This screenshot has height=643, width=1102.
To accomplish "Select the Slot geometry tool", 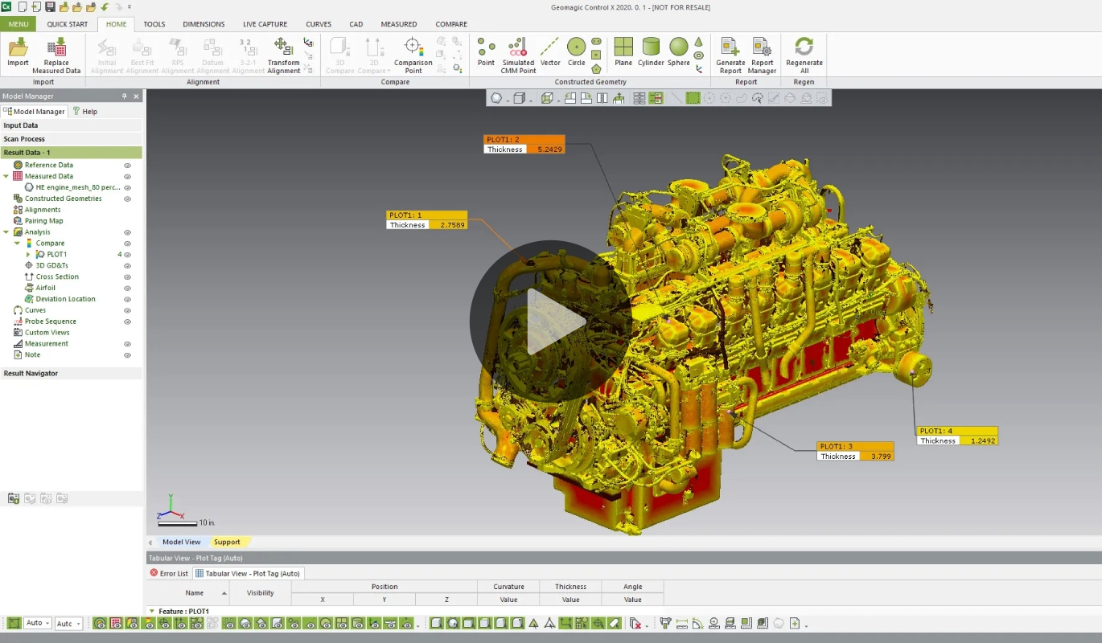I will tap(596, 41).
